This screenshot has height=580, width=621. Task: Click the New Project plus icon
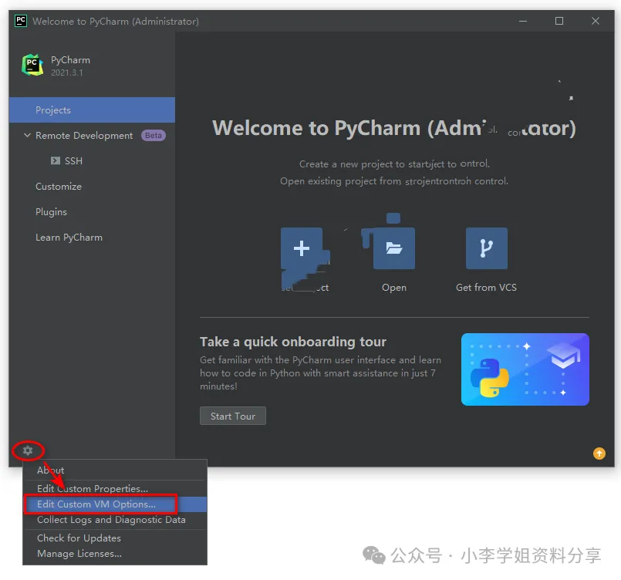302,248
